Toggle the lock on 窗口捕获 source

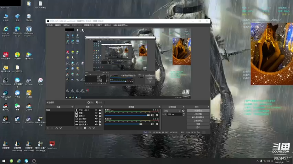pyautogui.click(x=100, y=119)
